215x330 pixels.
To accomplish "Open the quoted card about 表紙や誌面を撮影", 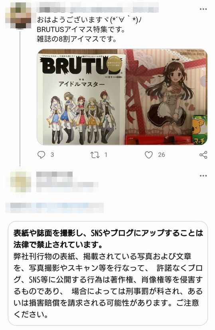I will tap(108, 273).
